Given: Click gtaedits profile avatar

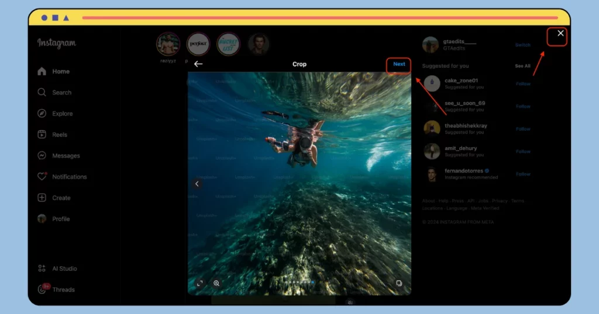Looking at the screenshot, I should [431, 44].
